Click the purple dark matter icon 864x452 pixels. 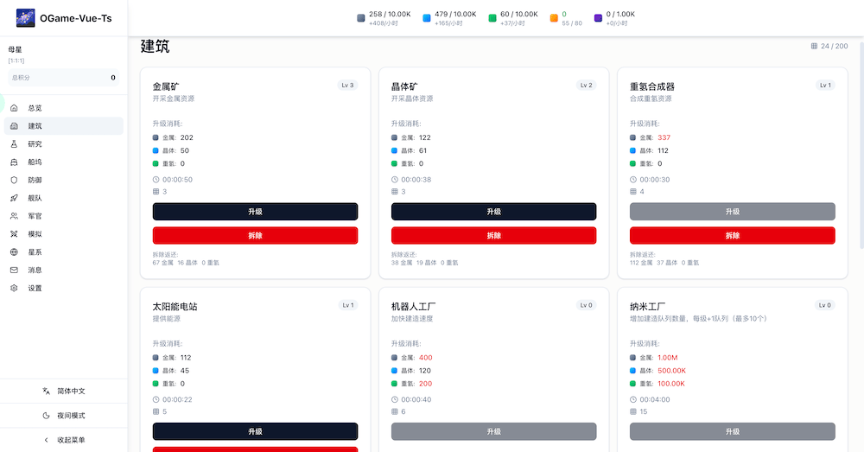point(598,18)
